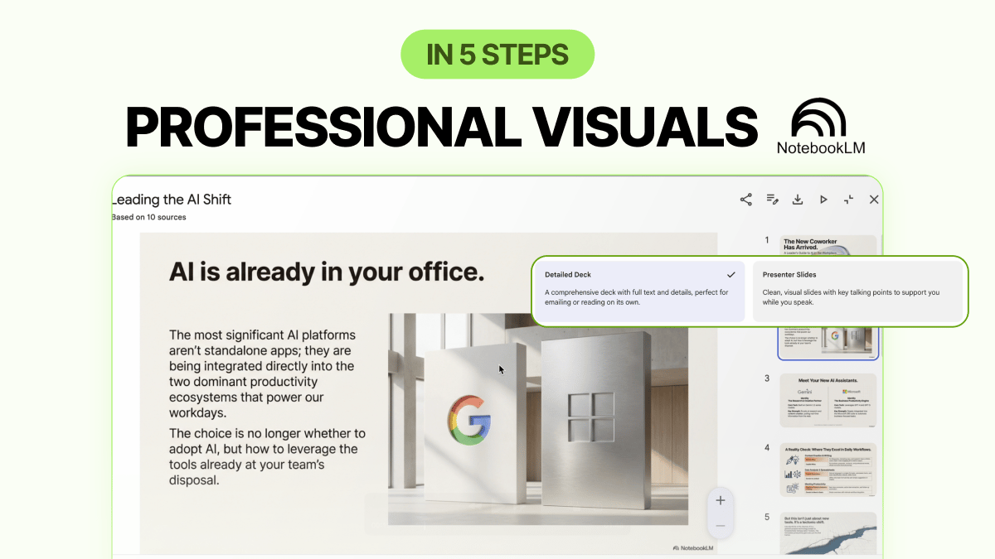Open slide 5 thumbnail at the bottom
The height and width of the screenshot is (559, 995).
pos(828,533)
